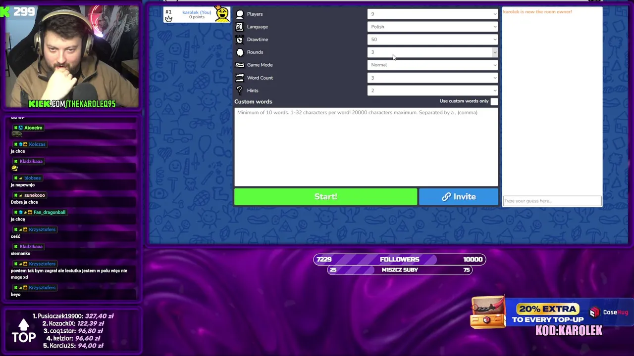Viewport: 634px width, 356px height.
Task: Click the 299 viewer count
Action: click(x=24, y=11)
